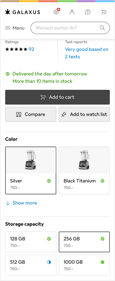Open the help question mark icon

[x=88, y=12]
